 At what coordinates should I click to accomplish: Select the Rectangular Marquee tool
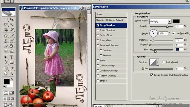pyautogui.click(x=6, y=20)
